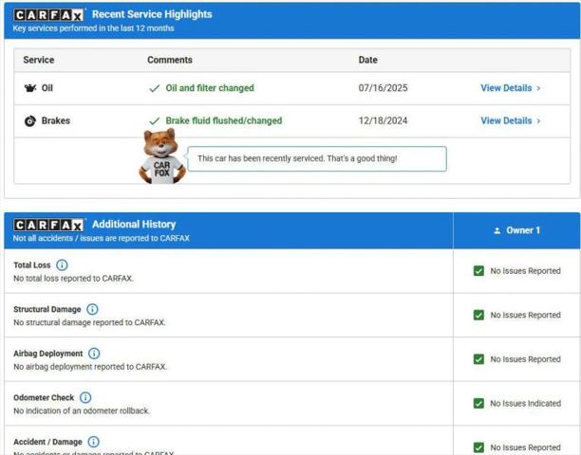Click 'No total loss reported to CARFAX' text
This screenshot has height=455, width=581.
click(73, 278)
